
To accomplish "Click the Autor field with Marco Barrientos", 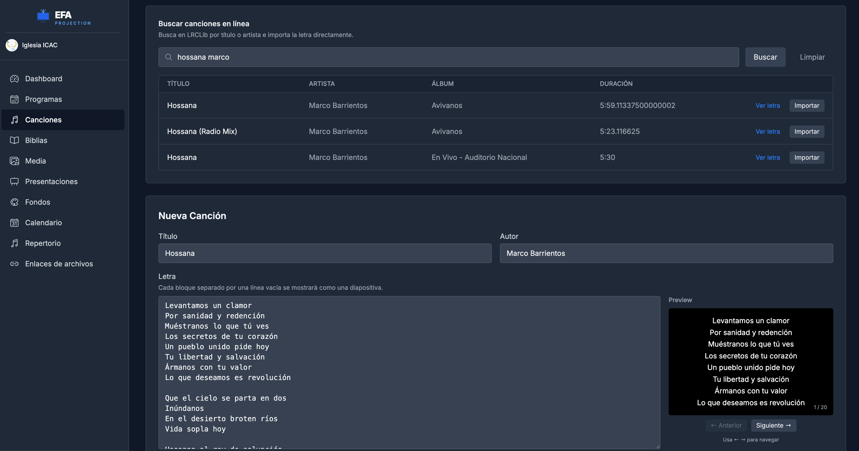I will click(666, 253).
